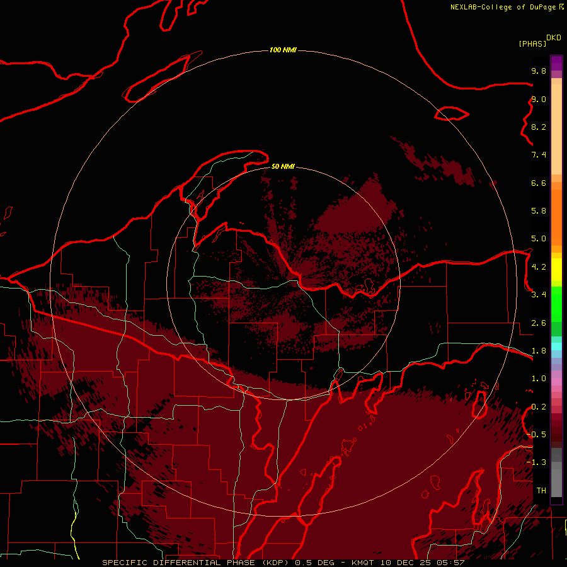
Task: Pick the light peach color bar segment
Action: point(556,130)
